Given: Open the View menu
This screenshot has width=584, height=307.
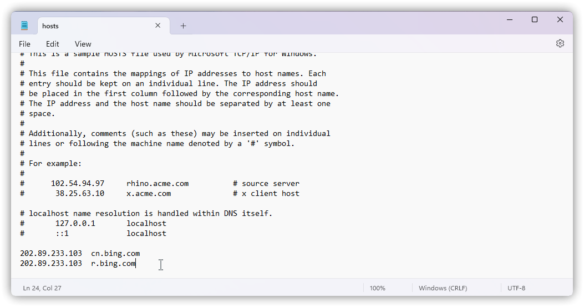Looking at the screenshot, I should click(x=83, y=44).
